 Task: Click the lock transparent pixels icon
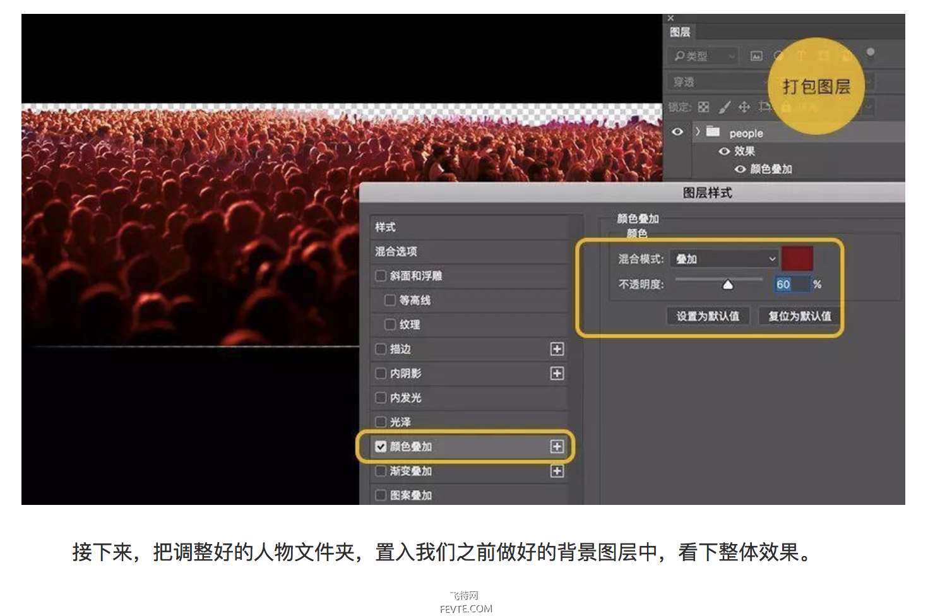pos(704,107)
